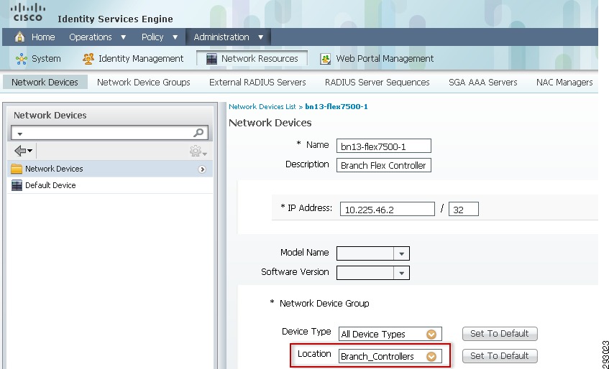Open the Network Device Groups tab
Viewport: 609px width, 369px height.
144,82
